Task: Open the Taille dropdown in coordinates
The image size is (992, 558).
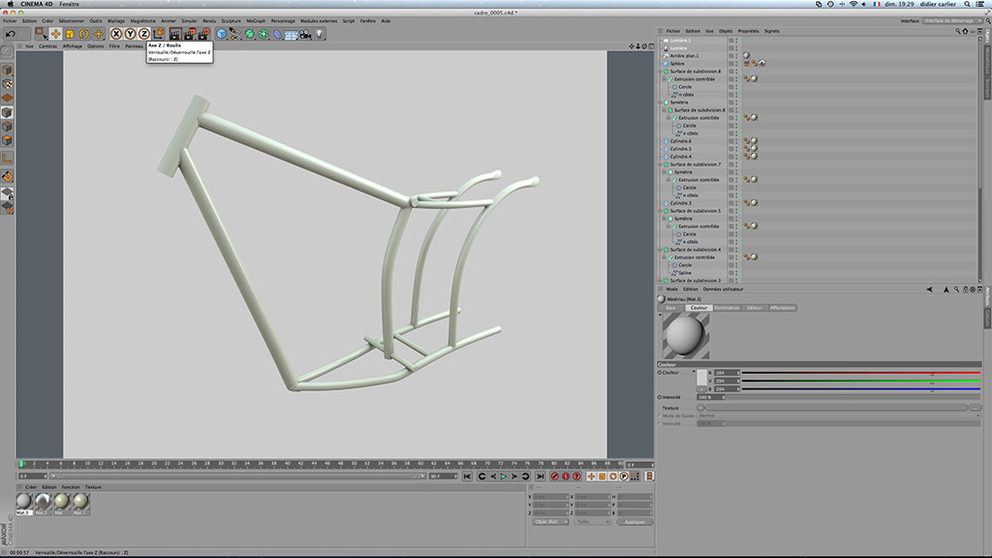Action: [592, 522]
